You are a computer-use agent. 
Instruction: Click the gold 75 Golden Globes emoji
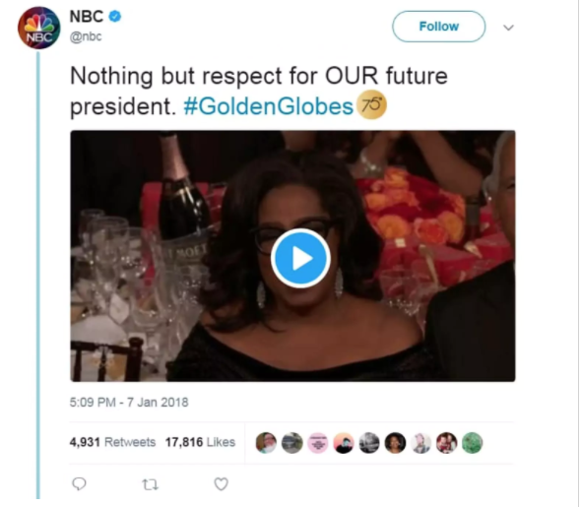point(371,105)
